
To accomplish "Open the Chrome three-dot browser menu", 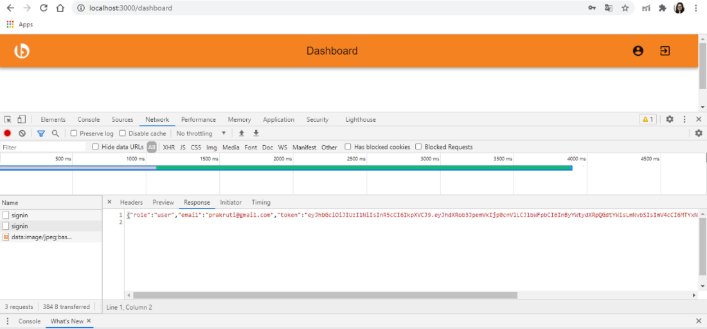I will coord(696,8).
